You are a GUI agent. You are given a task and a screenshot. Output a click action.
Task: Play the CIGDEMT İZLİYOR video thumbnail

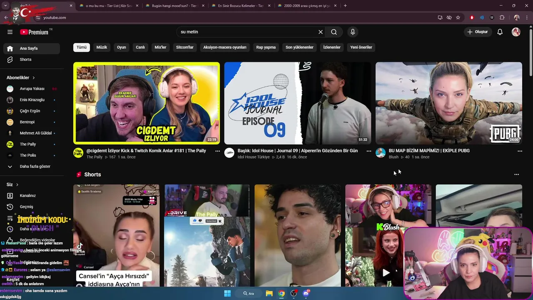click(x=147, y=103)
